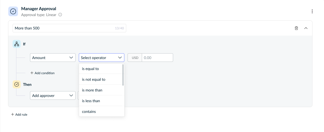Open the Amount field dropdown
The image size is (324, 132).
point(53,58)
